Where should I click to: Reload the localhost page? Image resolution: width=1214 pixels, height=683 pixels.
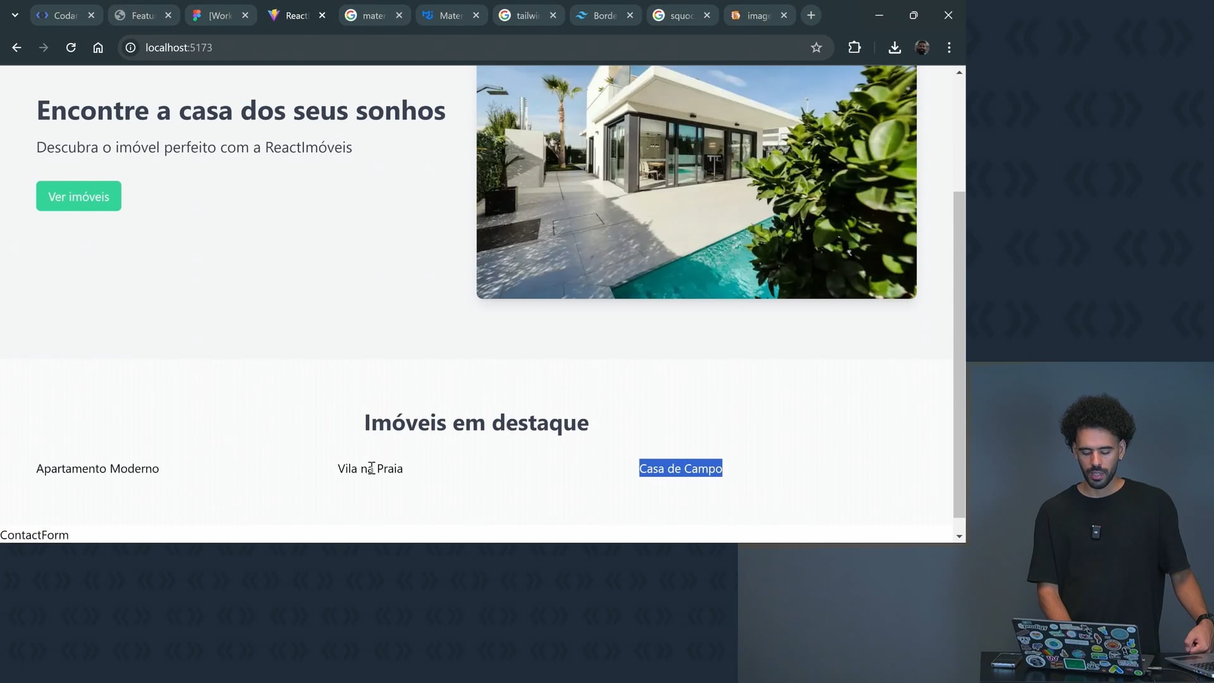pos(71,47)
